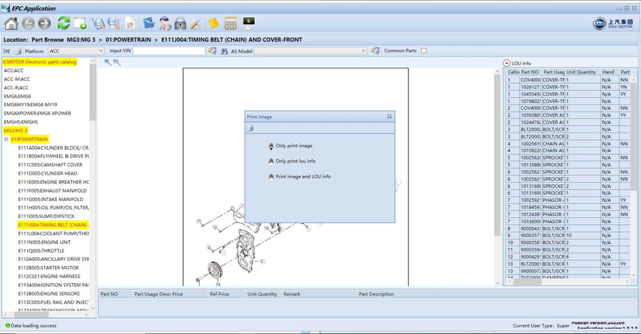
Task: Click into the Input VIN field
Action: (169, 51)
